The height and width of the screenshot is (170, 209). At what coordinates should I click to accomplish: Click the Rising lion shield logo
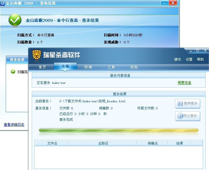click(37, 55)
